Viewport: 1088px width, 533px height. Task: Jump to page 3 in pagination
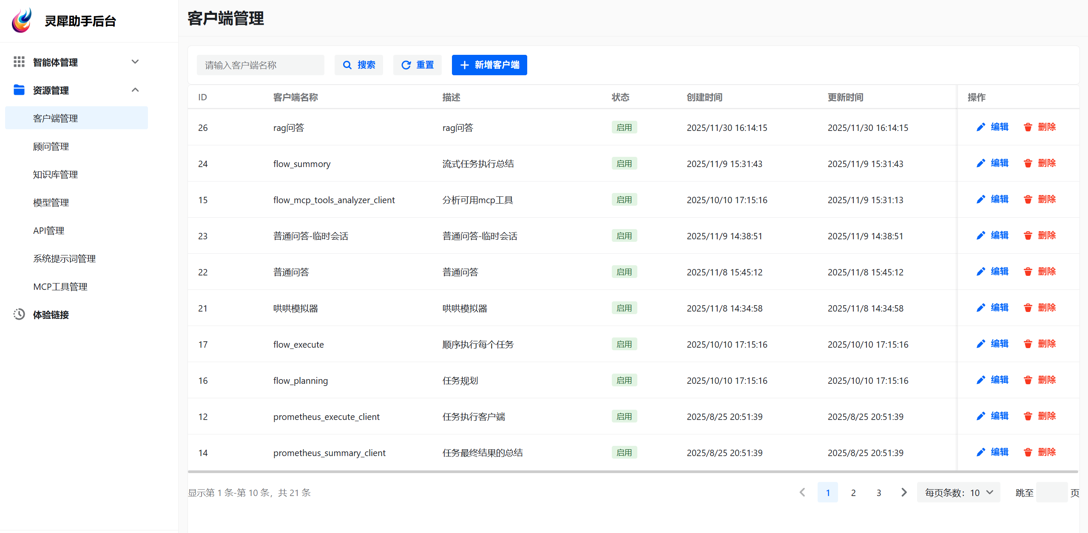(x=878, y=493)
